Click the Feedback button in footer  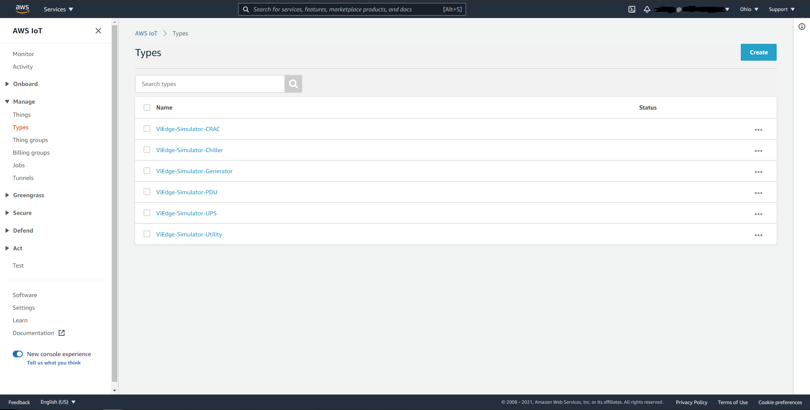pos(19,402)
